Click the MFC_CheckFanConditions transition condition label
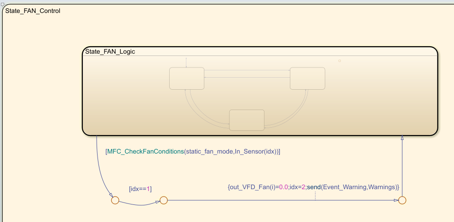Image resolution: width=454 pixels, height=222 pixels. pyautogui.click(x=193, y=151)
